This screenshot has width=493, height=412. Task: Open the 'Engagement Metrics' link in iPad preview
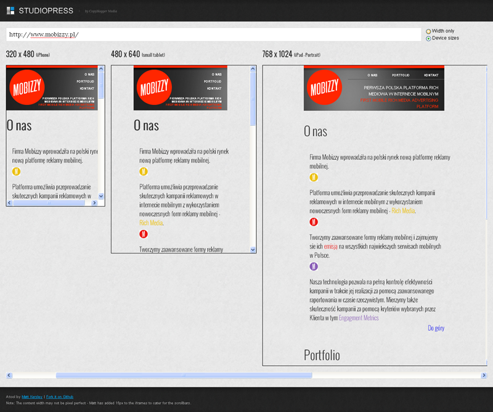tap(359, 318)
